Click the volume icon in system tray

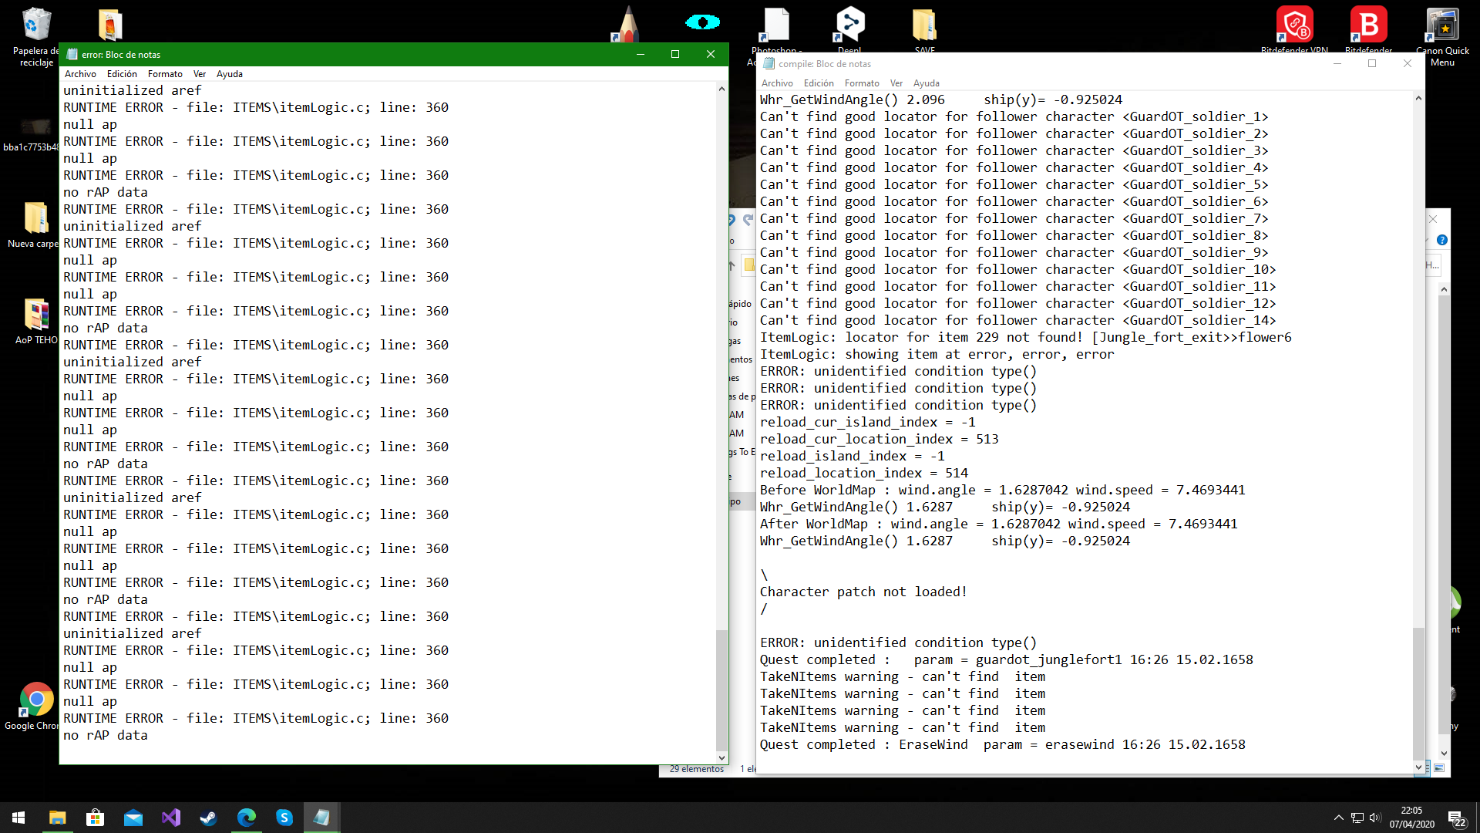pyautogui.click(x=1376, y=818)
